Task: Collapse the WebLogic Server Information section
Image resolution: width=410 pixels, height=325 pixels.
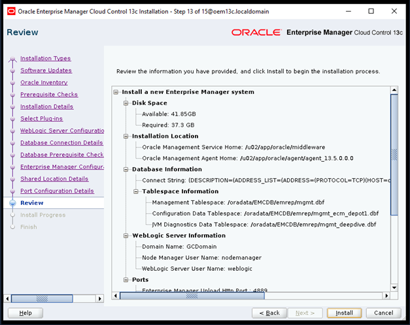Action: 126,236
